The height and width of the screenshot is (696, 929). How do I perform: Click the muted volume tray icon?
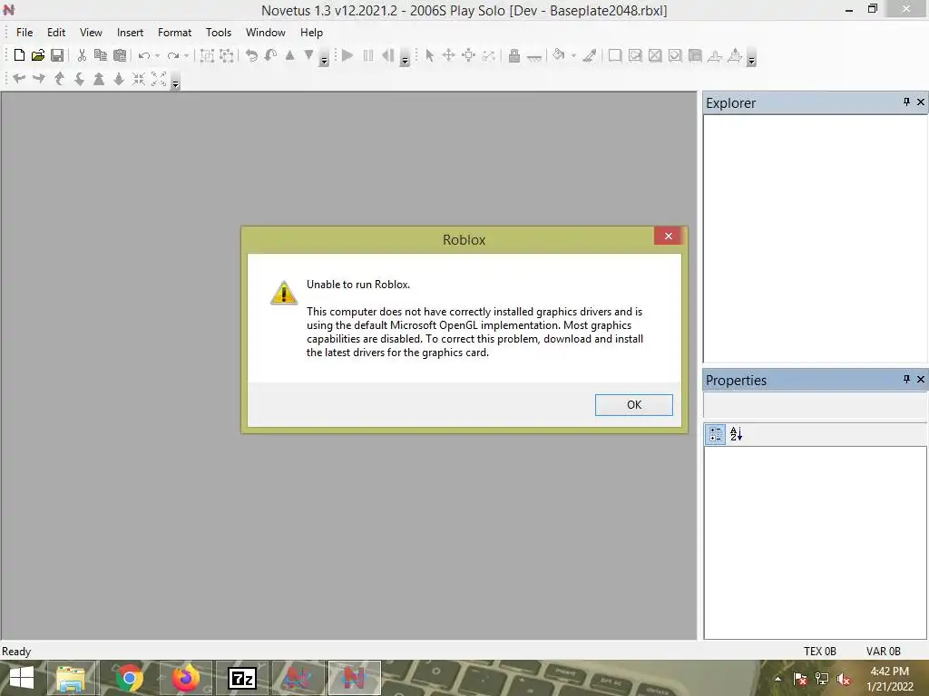[x=844, y=679]
